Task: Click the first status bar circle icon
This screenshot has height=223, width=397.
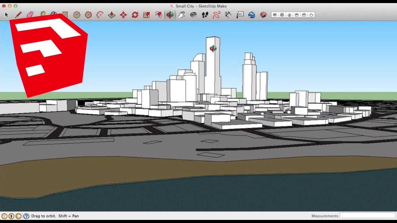Action: click(x=4, y=216)
